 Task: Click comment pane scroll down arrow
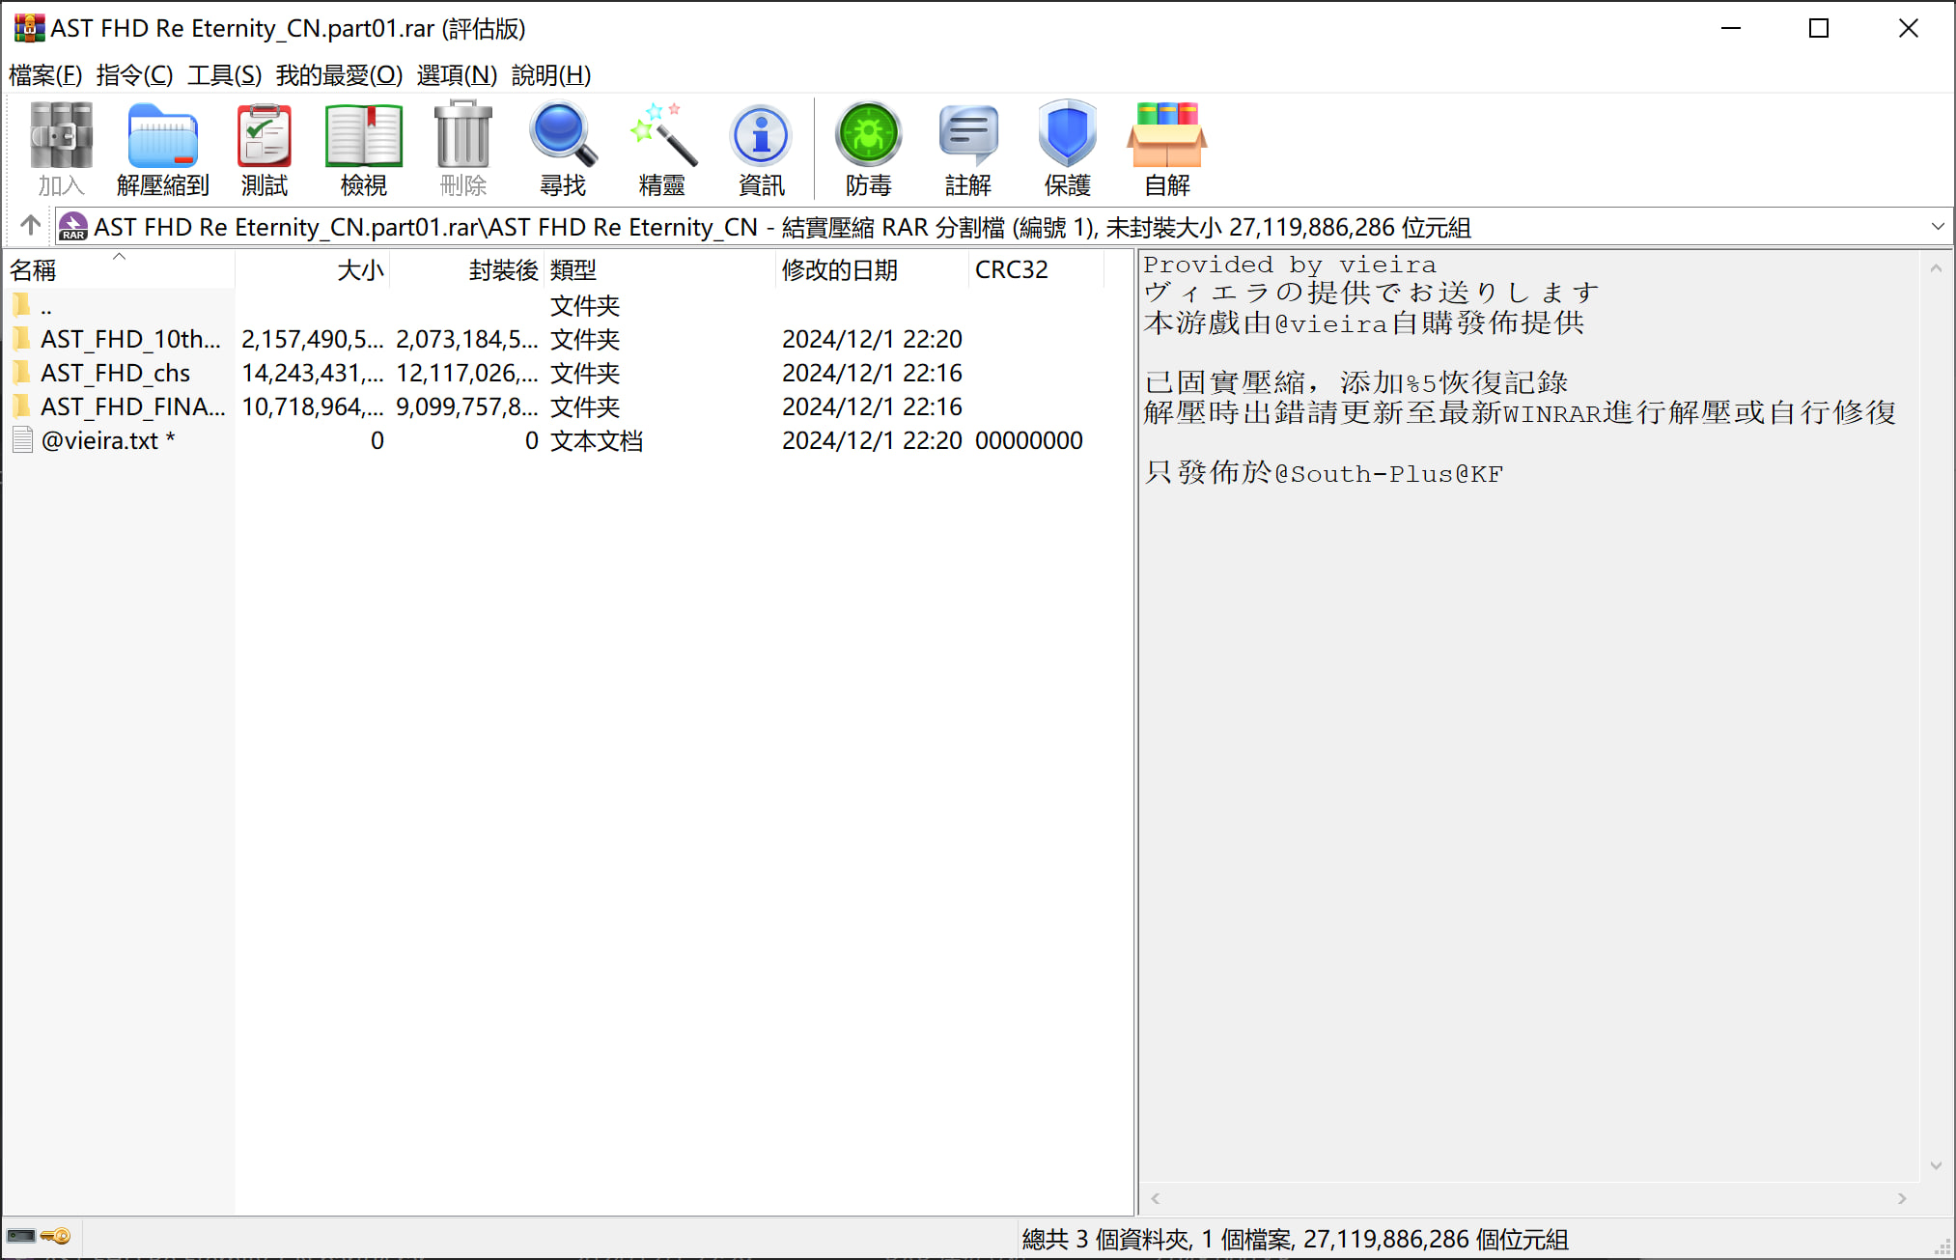click(1935, 1166)
